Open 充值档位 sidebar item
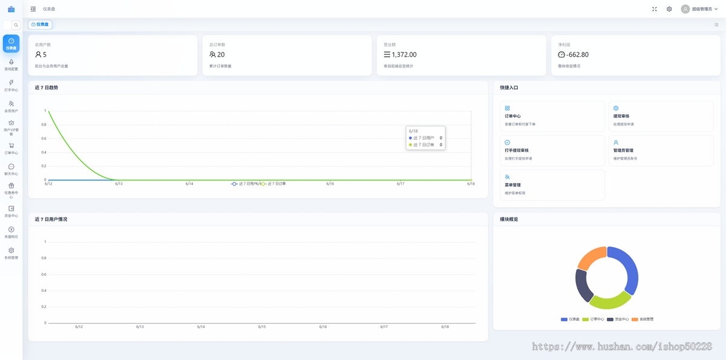 [x=11, y=233]
